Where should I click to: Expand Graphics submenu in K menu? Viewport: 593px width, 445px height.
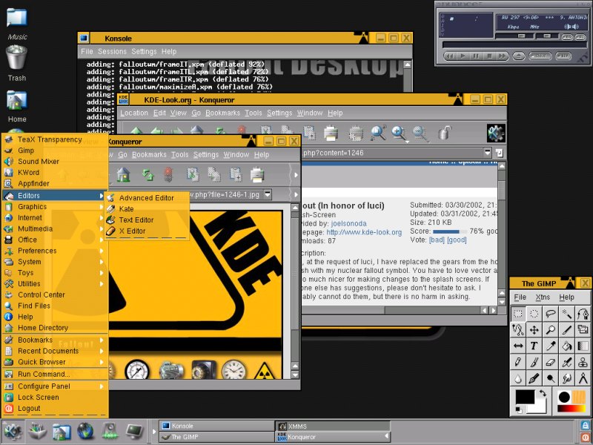55,207
